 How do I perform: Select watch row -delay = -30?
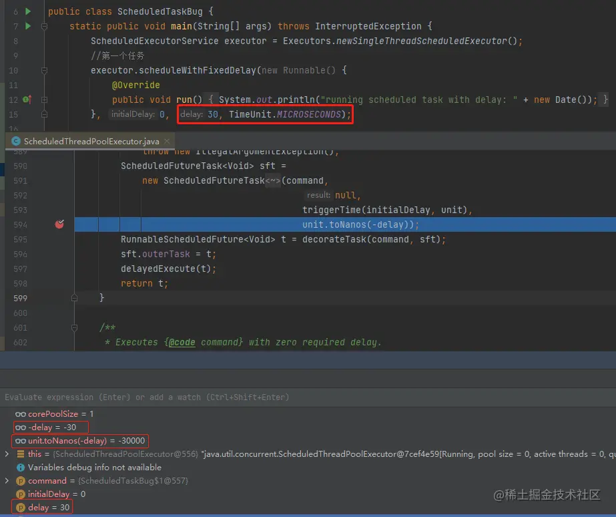click(308, 427)
